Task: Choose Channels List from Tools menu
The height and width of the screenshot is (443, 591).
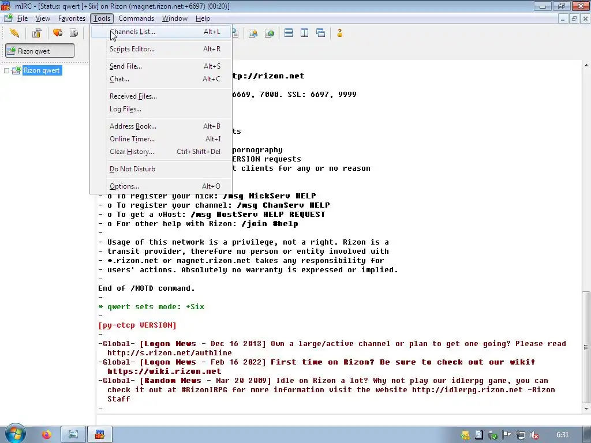Action: pyautogui.click(x=161, y=32)
